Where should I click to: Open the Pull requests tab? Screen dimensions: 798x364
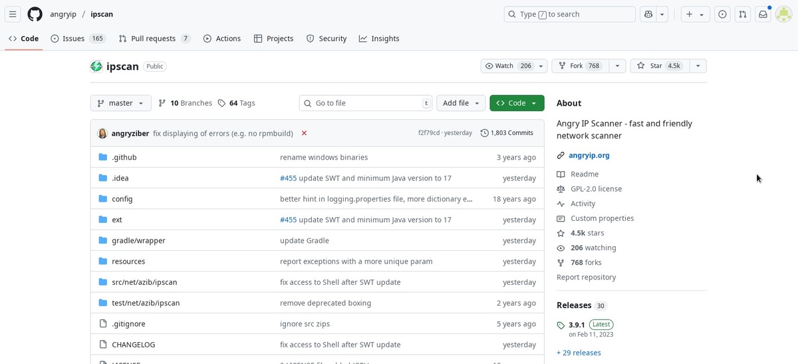[x=154, y=39]
